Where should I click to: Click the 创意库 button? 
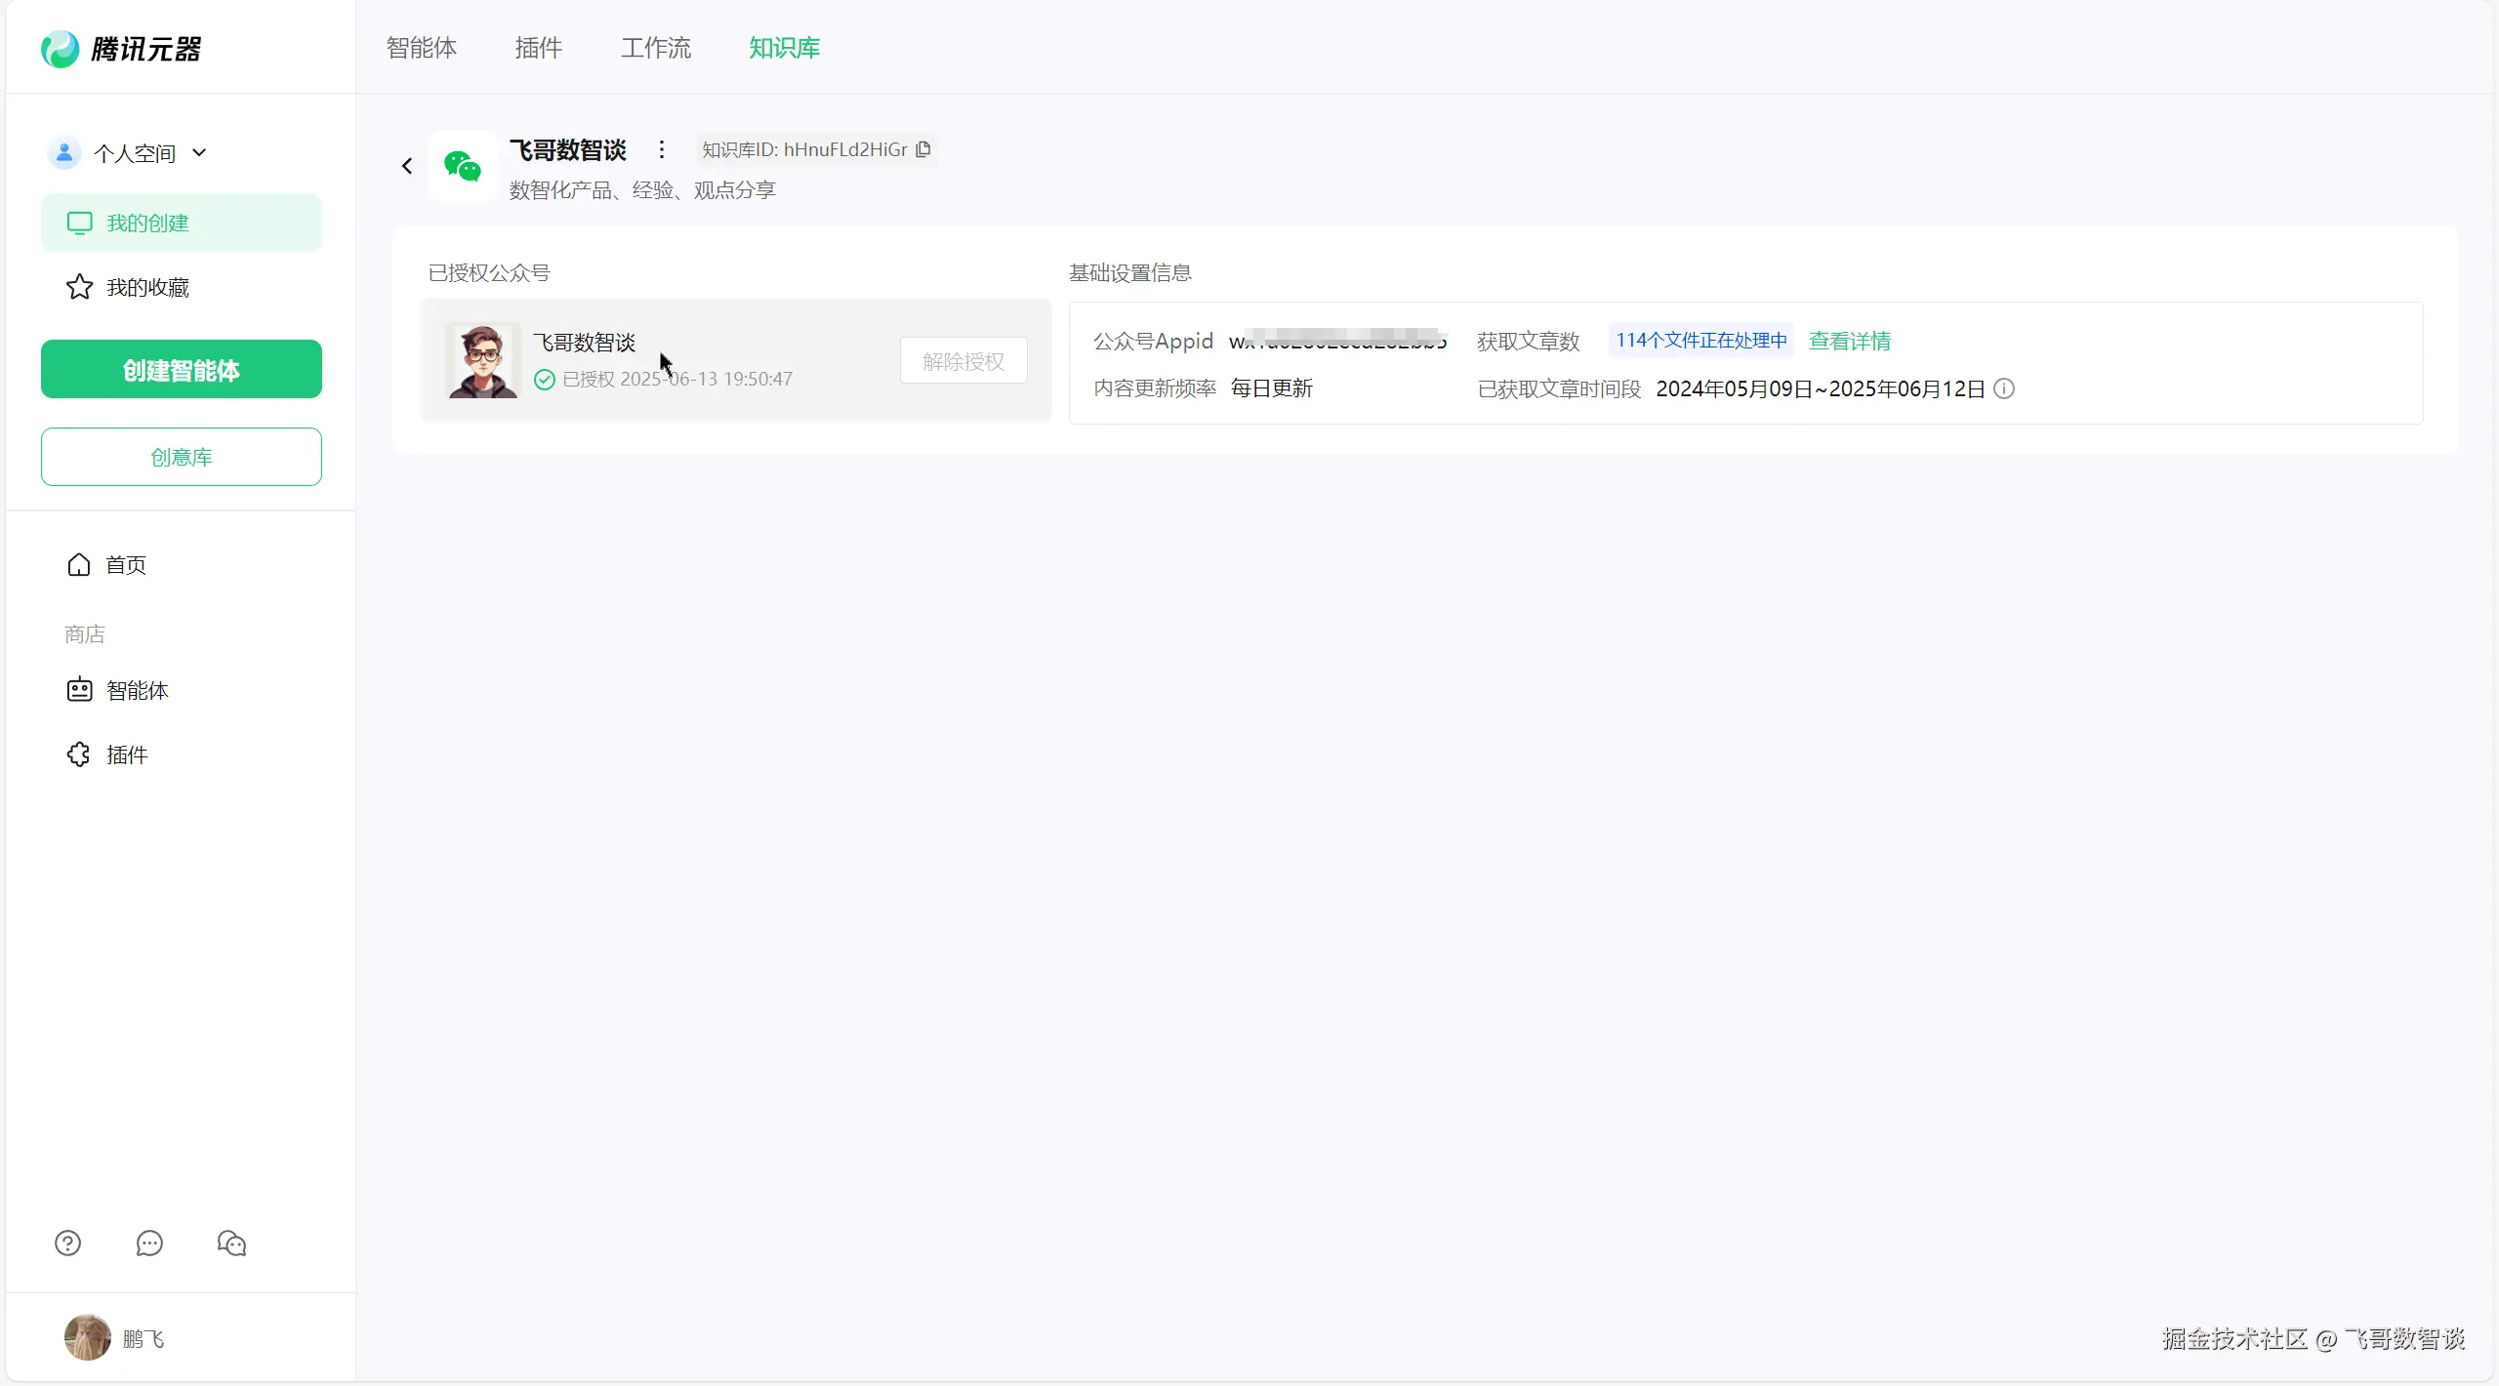click(x=182, y=456)
